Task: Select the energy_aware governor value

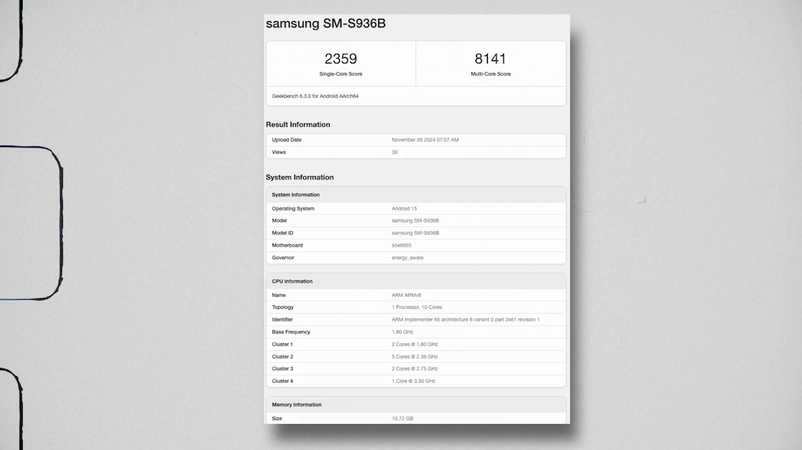Action: click(407, 257)
